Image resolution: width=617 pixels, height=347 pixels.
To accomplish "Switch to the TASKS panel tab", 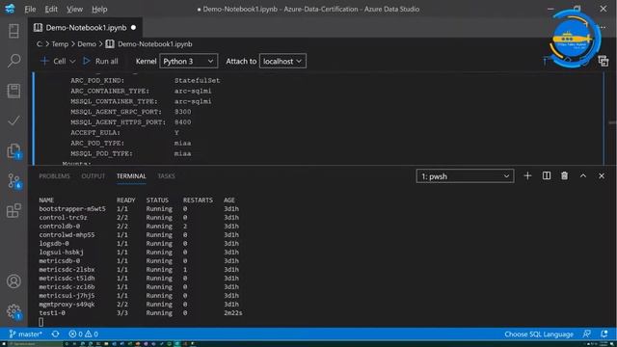I will coord(166,175).
